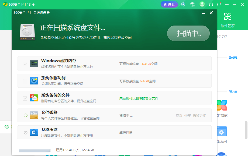
Task: Click the spinning loader beside 文件搬移
Action: [25, 115]
